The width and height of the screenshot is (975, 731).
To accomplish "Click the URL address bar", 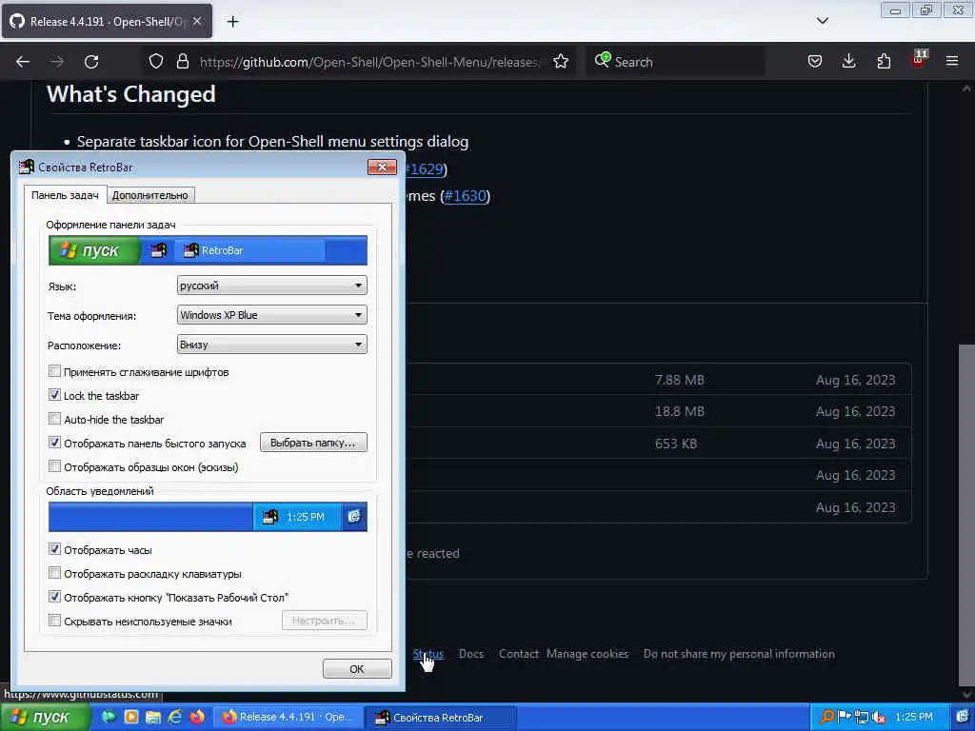I will [369, 62].
